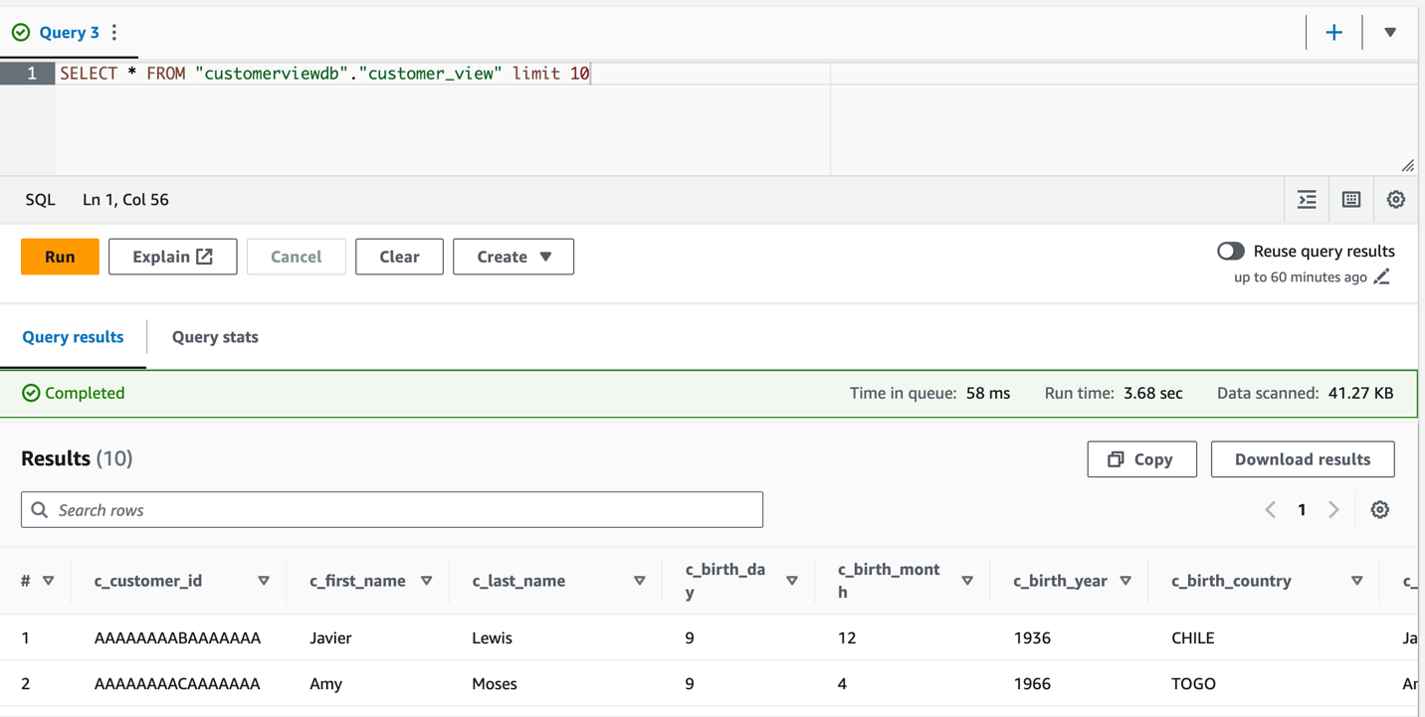Open results table preferences gear
1425x717 pixels.
[x=1380, y=510]
